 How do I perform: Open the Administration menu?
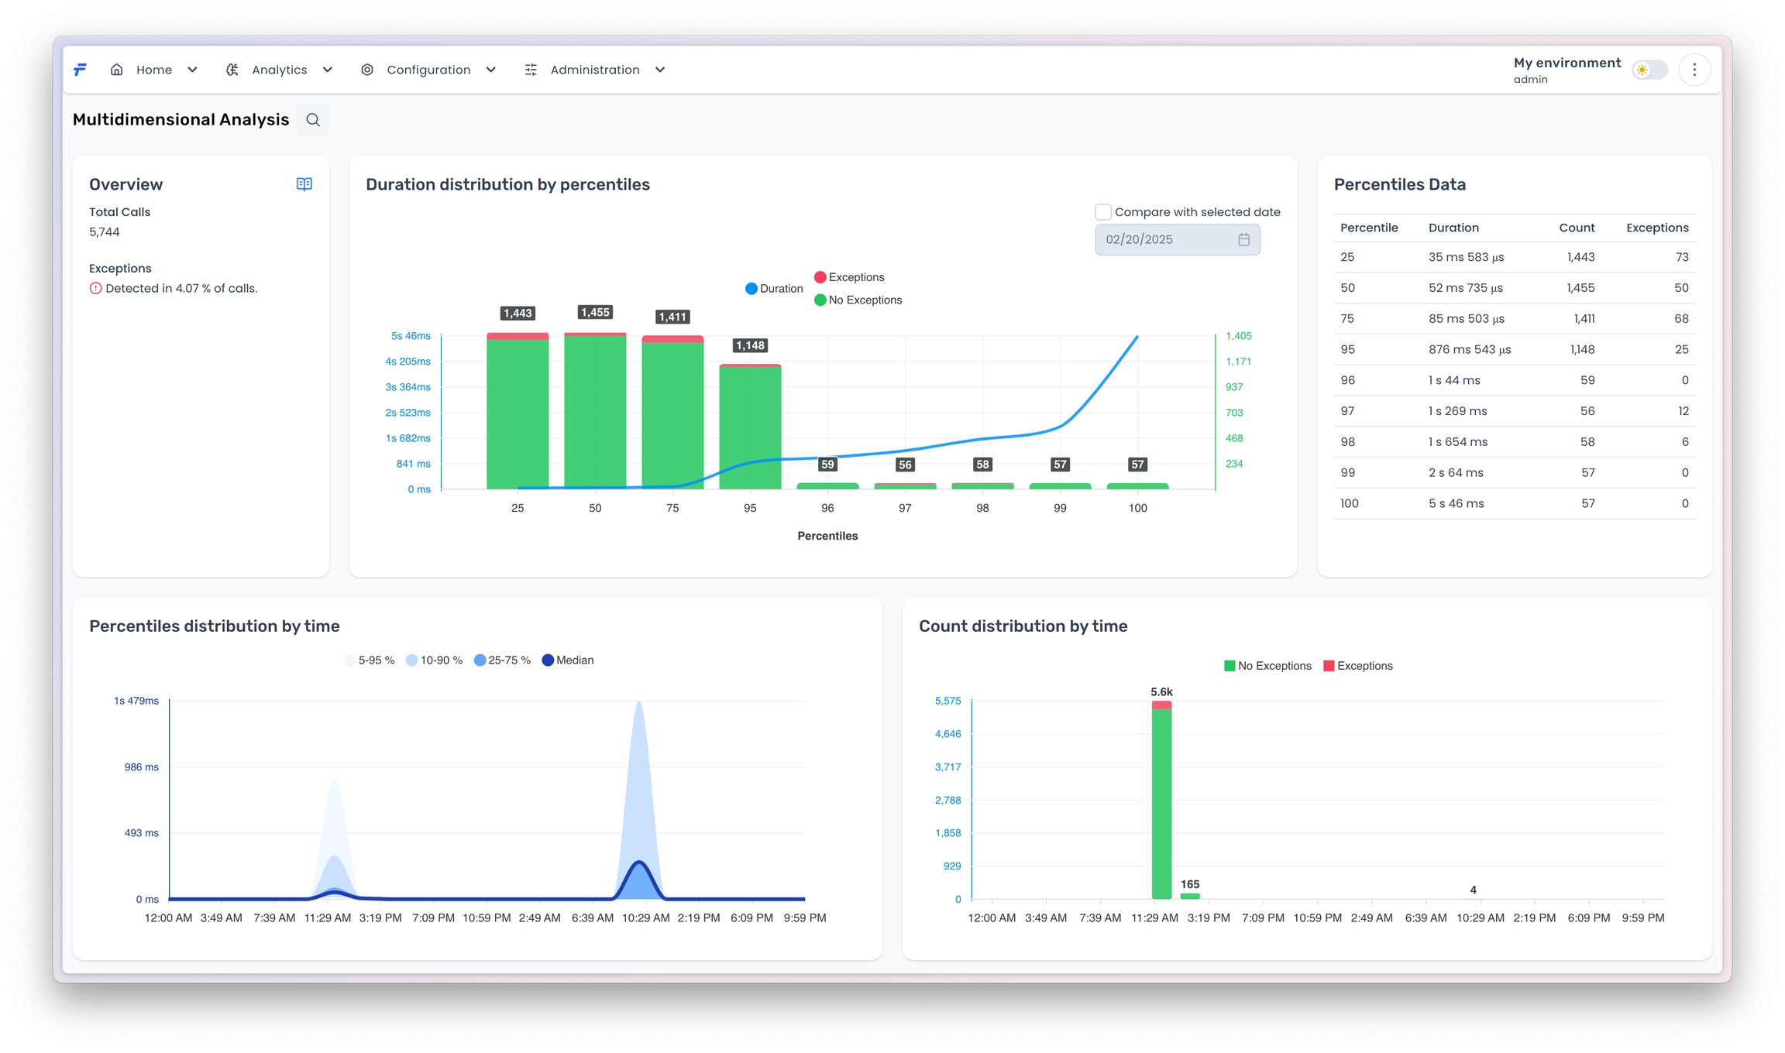[x=594, y=70]
